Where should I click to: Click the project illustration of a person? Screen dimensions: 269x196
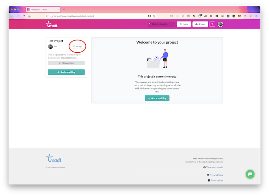157,59
